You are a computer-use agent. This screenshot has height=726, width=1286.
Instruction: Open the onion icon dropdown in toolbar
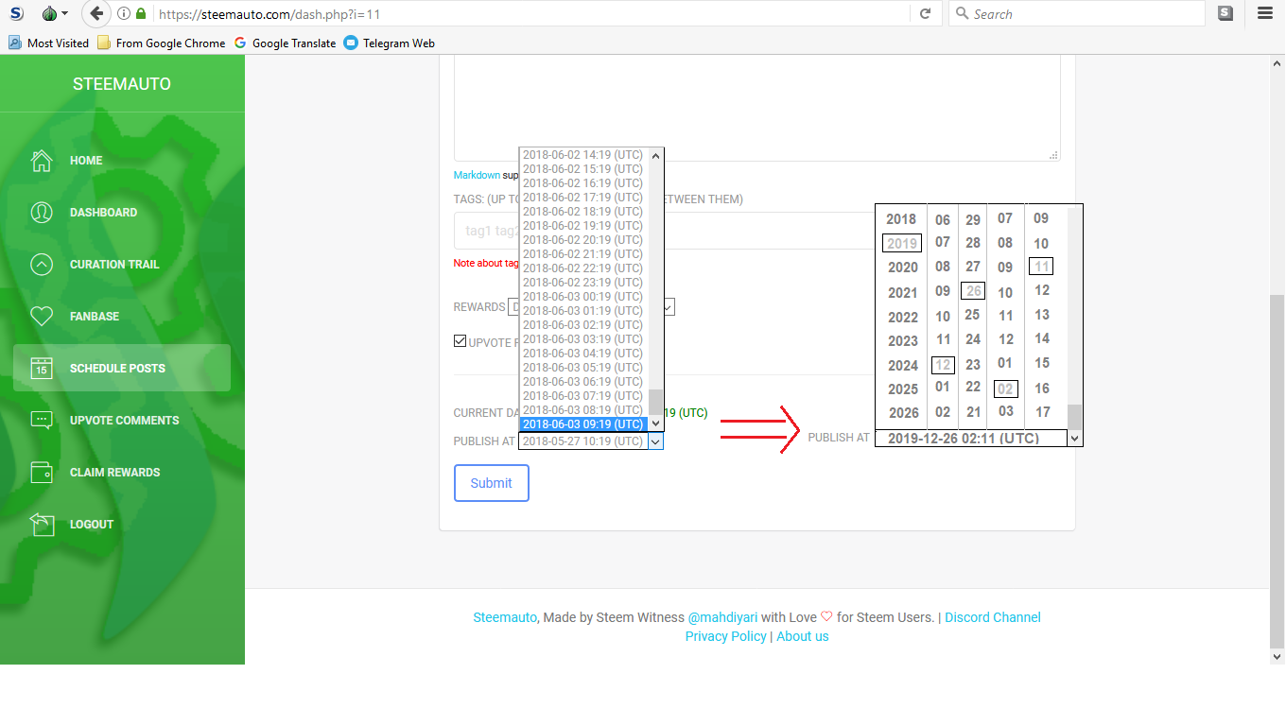pos(55,14)
